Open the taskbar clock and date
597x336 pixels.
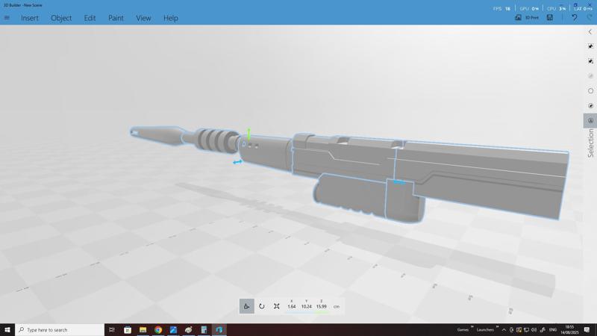tap(569, 329)
